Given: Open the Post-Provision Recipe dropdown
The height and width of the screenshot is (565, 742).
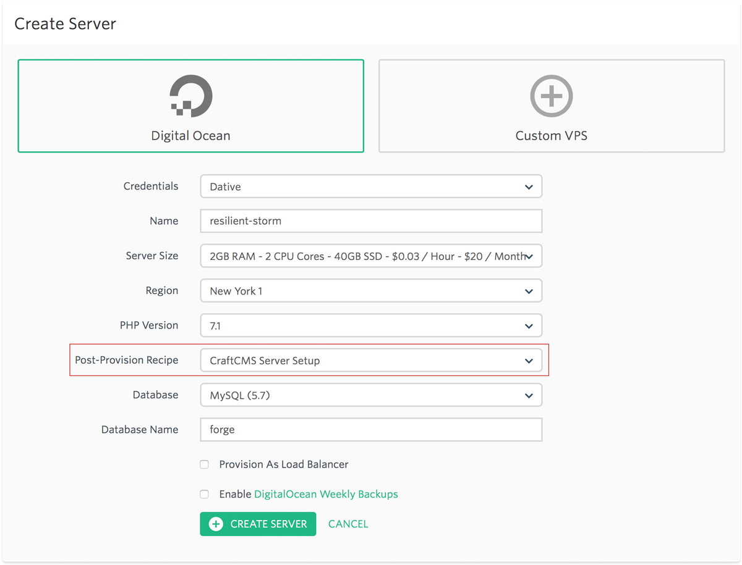Looking at the screenshot, I should coord(371,361).
